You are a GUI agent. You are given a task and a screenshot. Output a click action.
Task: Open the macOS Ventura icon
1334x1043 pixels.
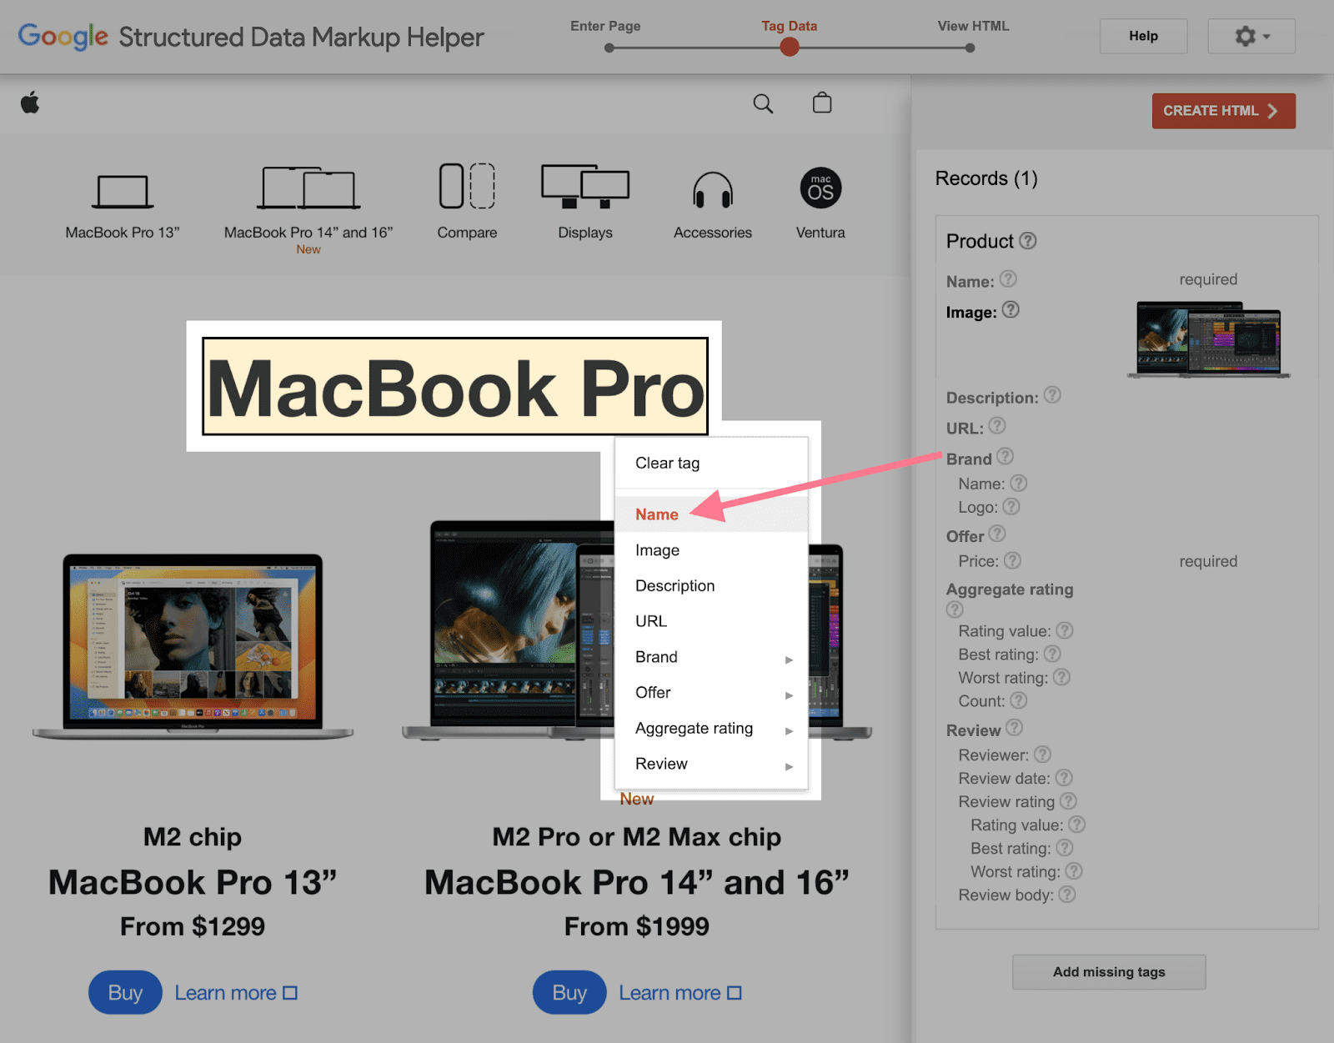[x=820, y=188]
